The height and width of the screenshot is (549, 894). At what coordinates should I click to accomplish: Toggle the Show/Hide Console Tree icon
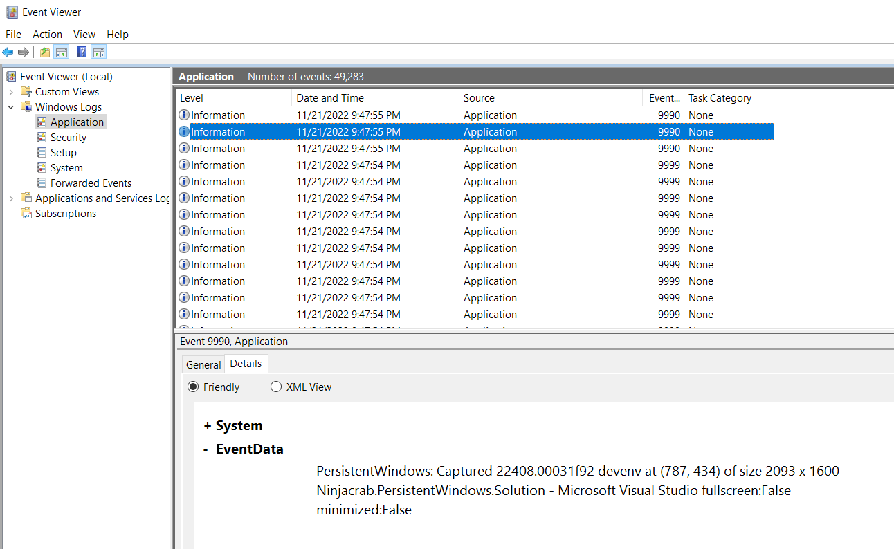(x=62, y=51)
